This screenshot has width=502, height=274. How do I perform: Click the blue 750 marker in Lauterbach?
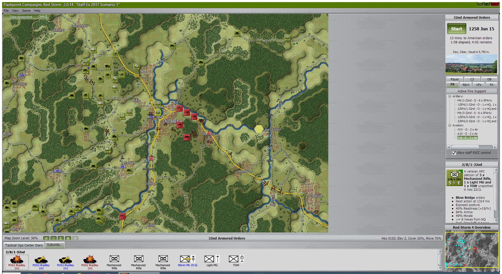point(151,117)
